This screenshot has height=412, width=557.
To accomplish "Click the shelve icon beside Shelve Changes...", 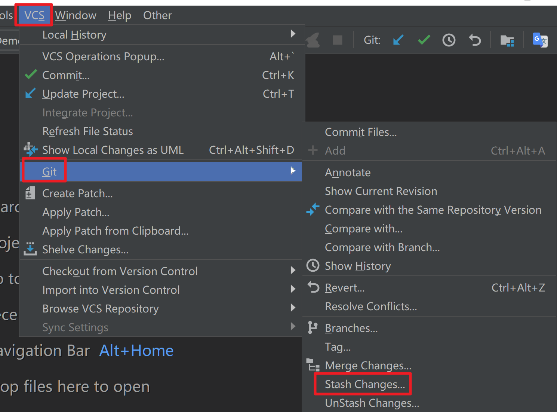I will click(30, 249).
